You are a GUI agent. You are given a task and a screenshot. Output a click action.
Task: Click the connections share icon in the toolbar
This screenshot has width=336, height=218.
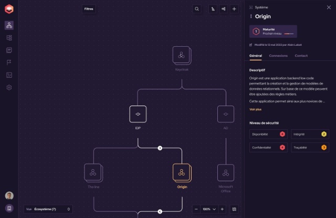[224, 9]
